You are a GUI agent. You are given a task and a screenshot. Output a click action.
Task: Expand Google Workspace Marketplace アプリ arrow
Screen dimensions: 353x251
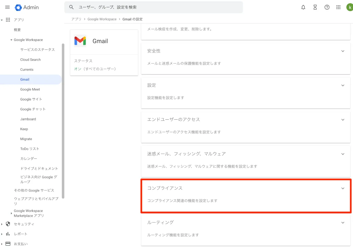pyautogui.click(x=11, y=213)
